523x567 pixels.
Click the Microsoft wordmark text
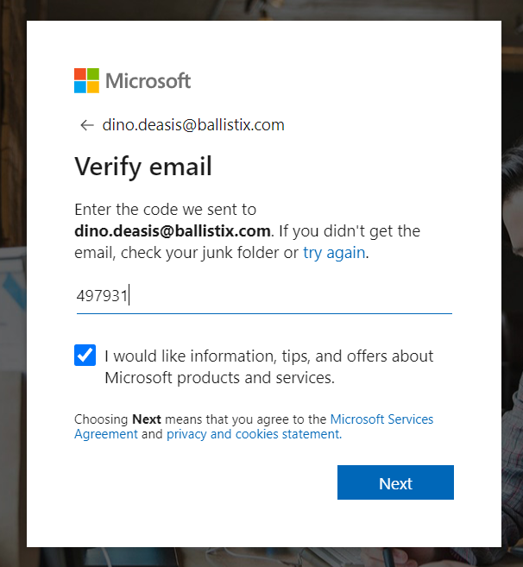click(148, 81)
